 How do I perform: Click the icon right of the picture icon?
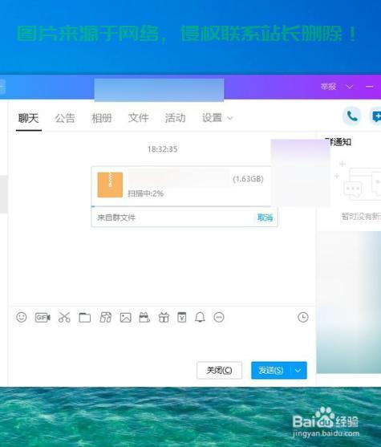[x=144, y=317]
